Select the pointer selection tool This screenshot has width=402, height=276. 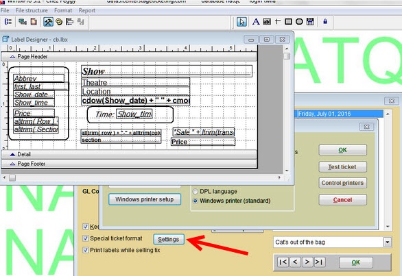(241, 22)
